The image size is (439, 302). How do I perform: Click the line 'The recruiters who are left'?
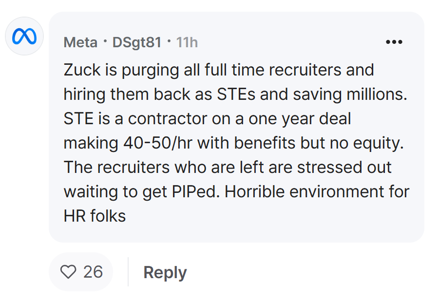click(x=228, y=167)
